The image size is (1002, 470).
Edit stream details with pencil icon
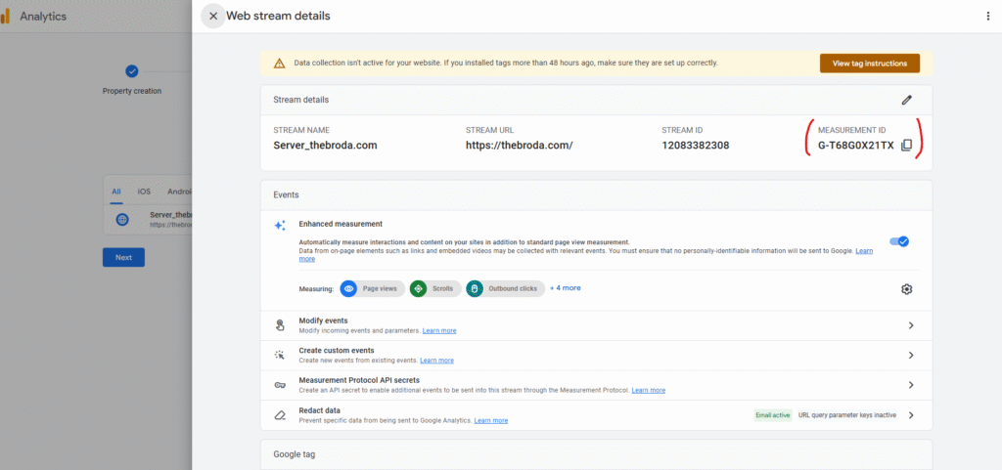click(906, 100)
